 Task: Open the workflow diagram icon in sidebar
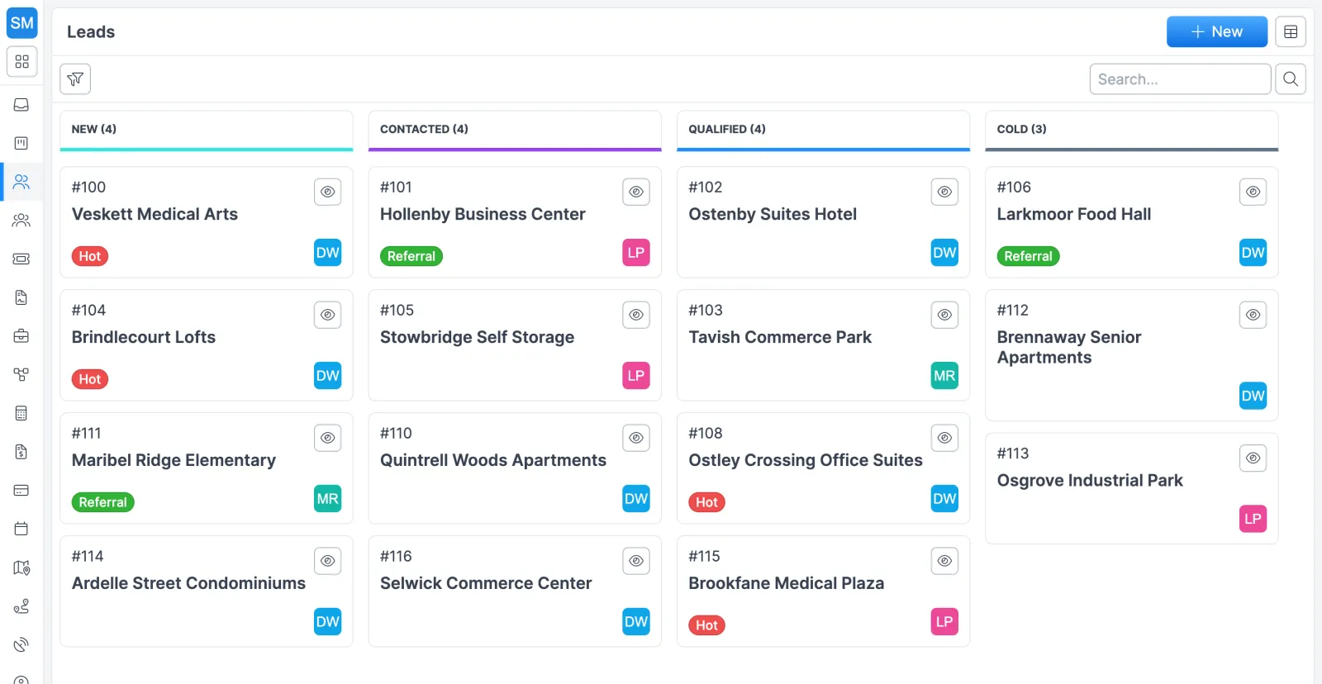point(21,375)
